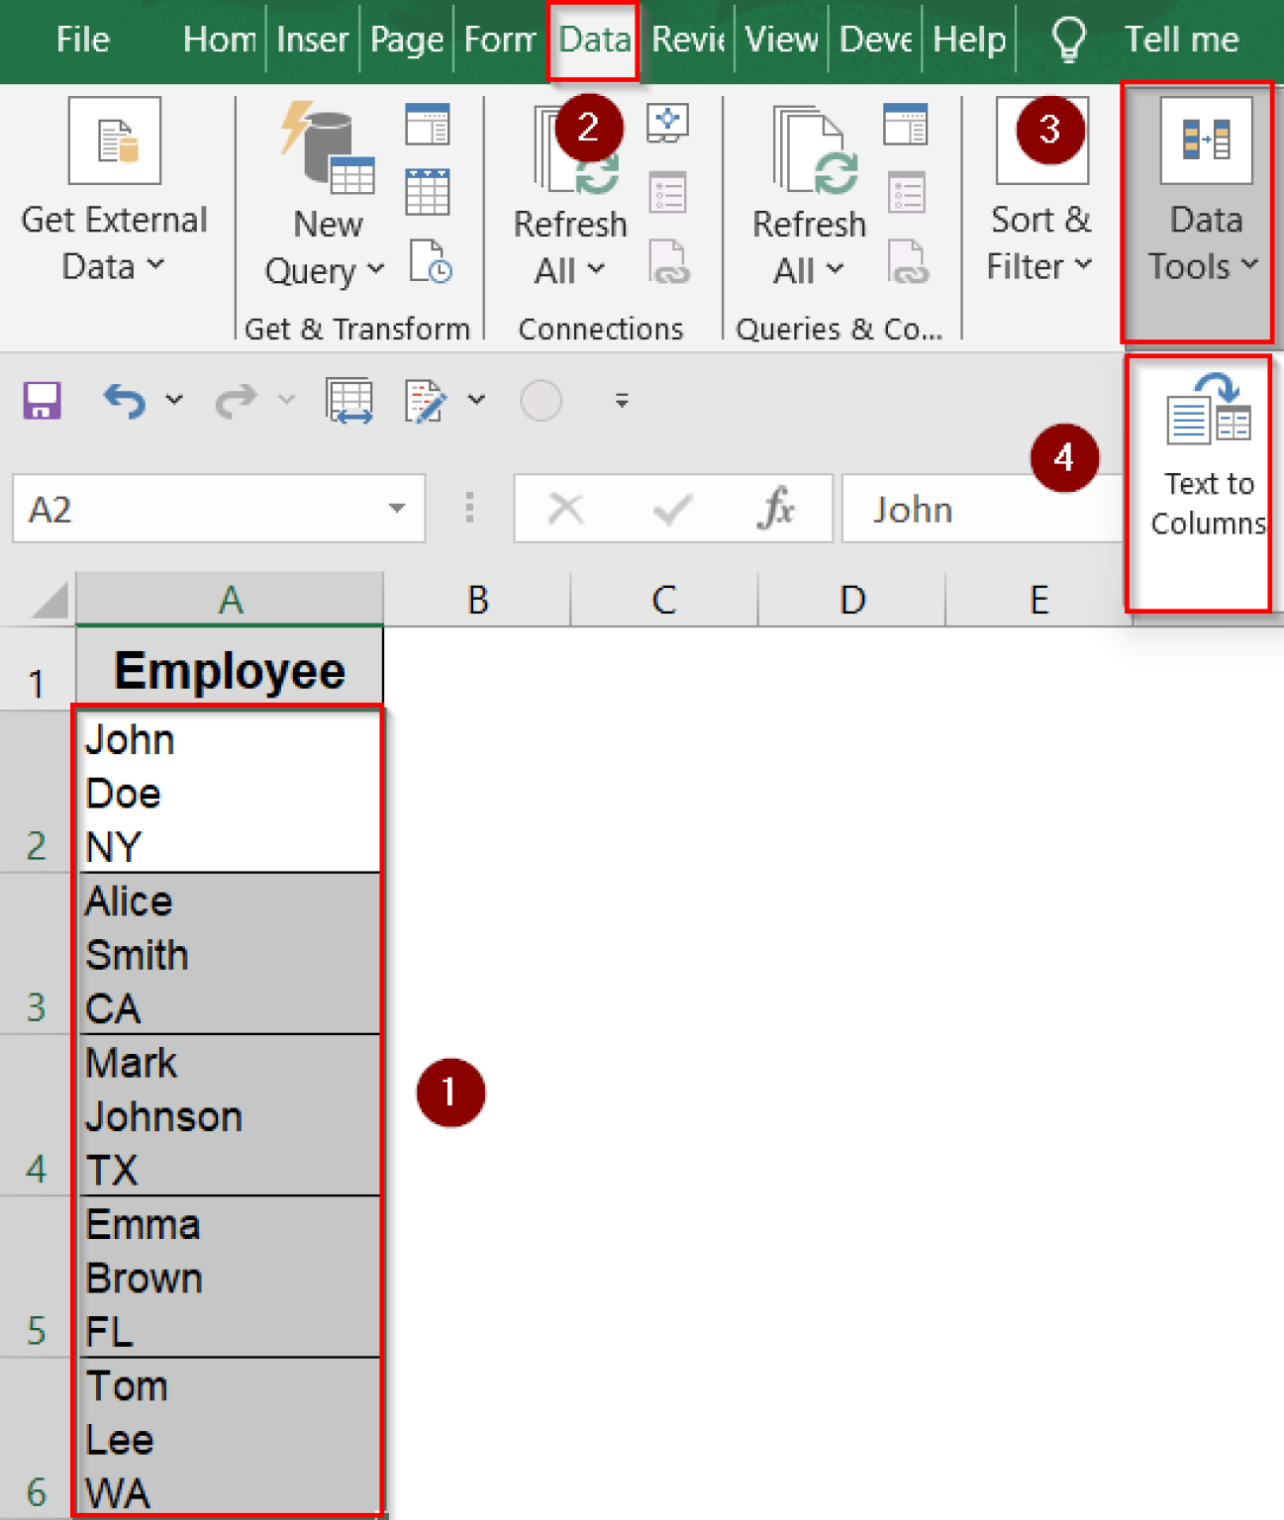1284x1520 pixels.
Task: Click the Tell me lightbulb icon
Action: point(1067,40)
